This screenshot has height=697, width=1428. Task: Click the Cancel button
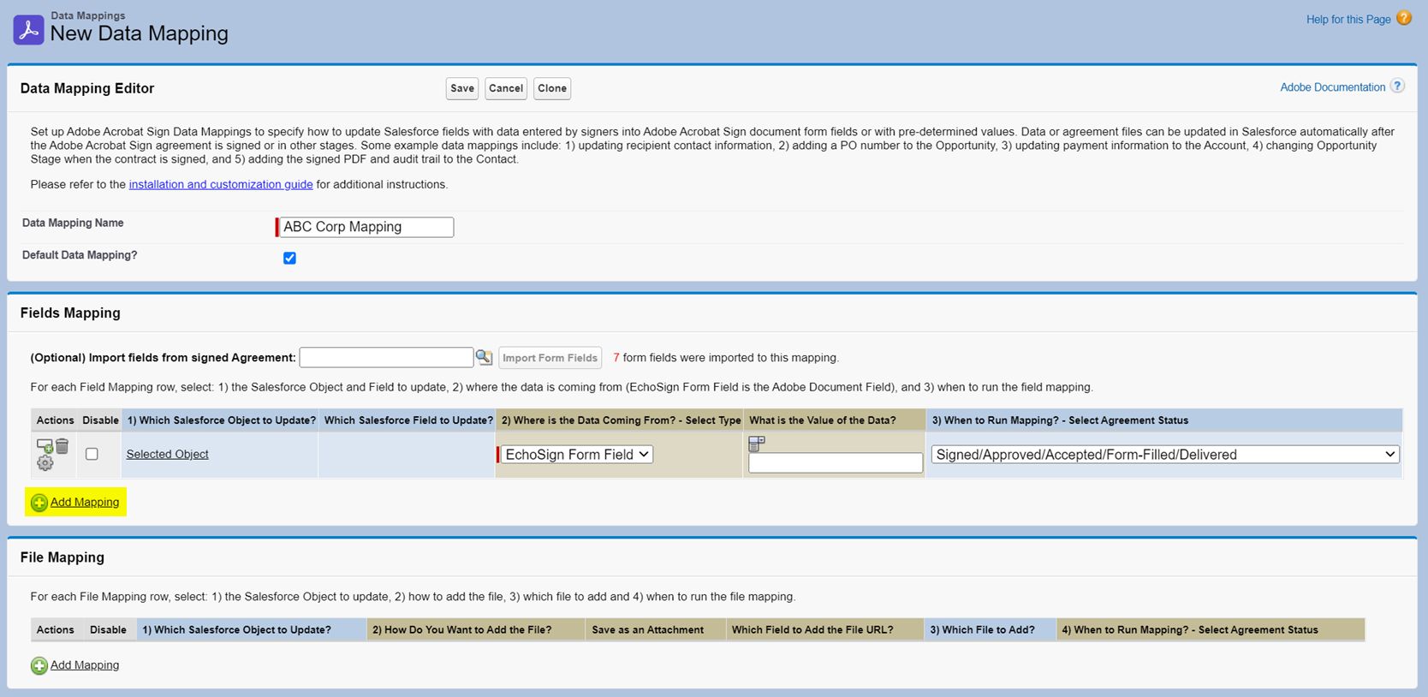click(506, 88)
